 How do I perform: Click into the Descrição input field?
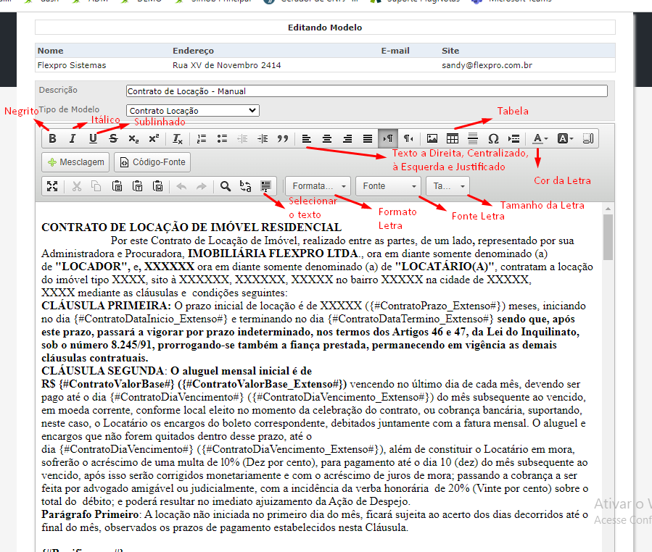pyautogui.click(x=367, y=91)
